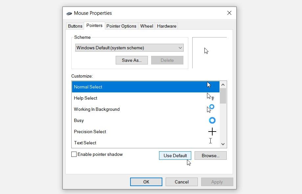
Task: Expand the Scheme dropdown list
Action: 129,48
